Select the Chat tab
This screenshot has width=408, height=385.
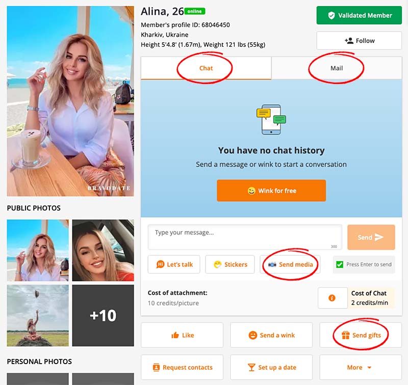click(x=206, y=68)
